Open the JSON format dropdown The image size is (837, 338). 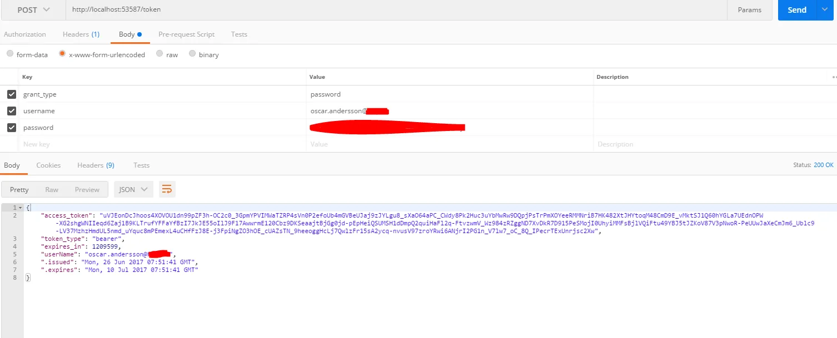click(133, 190)
